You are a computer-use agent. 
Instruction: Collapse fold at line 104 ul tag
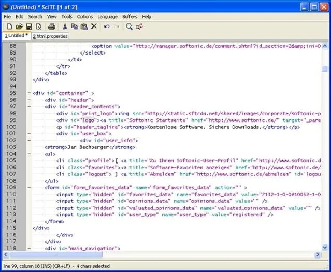pos(29,154)
